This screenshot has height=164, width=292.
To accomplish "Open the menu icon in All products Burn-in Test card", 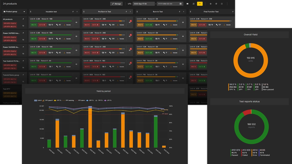I will 183,22.
